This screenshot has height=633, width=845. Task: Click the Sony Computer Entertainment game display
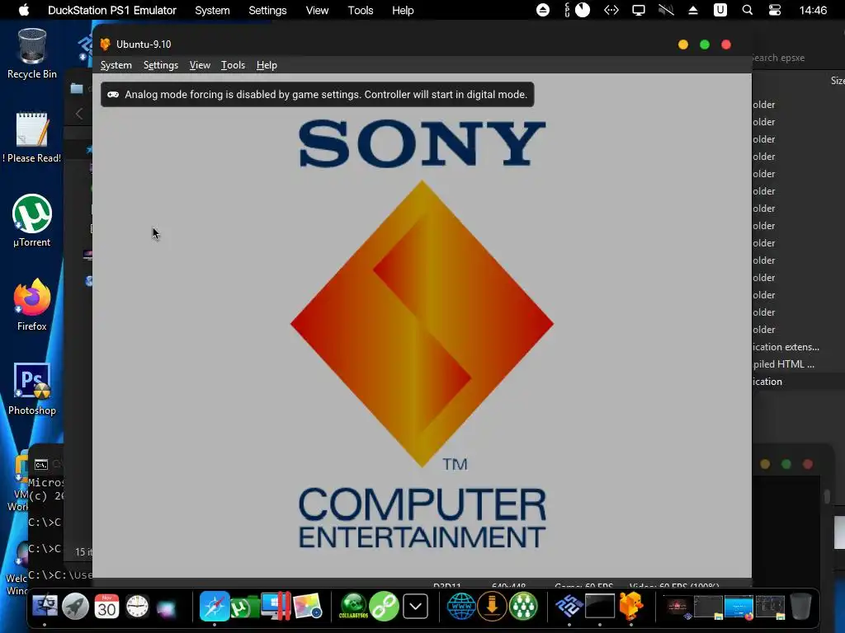tap(422, 326)
